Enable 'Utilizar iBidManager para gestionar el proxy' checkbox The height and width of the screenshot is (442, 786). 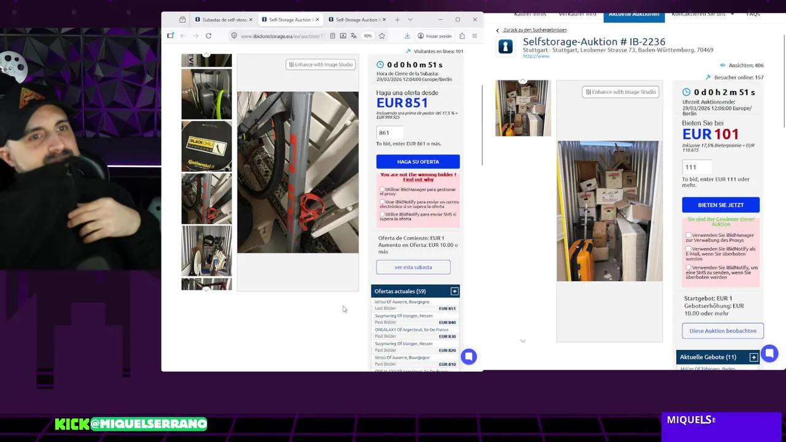pyautogui.click(x=382, y=190)
